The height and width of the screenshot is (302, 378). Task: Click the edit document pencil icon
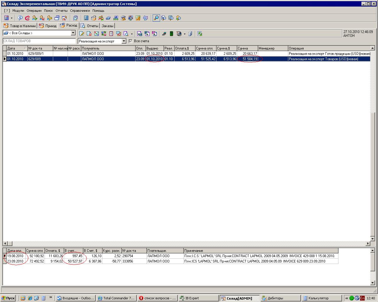82,34
